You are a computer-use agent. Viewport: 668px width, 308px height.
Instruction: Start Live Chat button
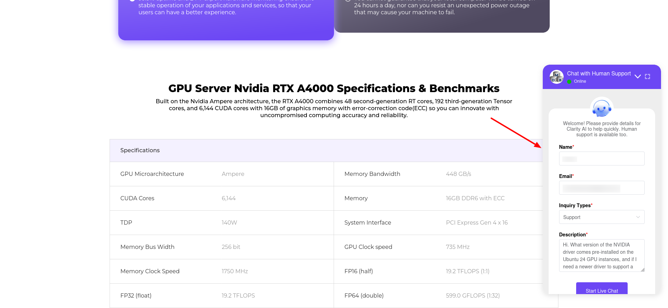click(x=602, y=289)
